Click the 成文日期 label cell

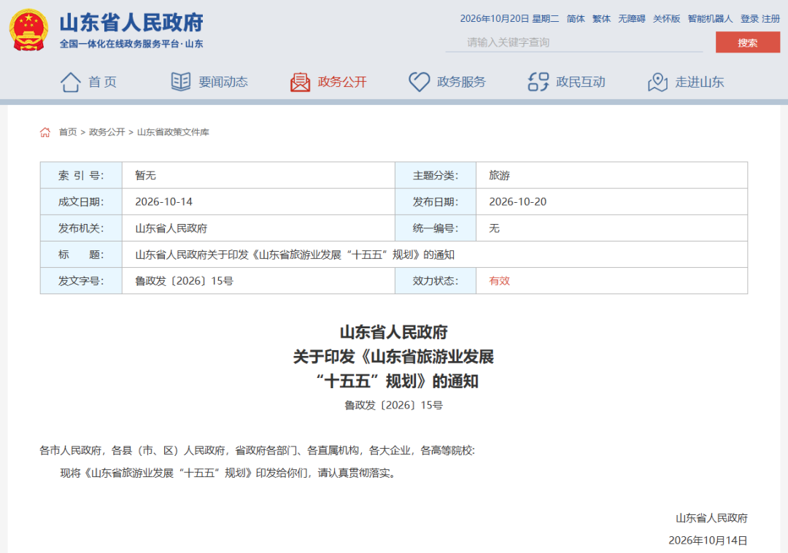(x=81, y=202)
